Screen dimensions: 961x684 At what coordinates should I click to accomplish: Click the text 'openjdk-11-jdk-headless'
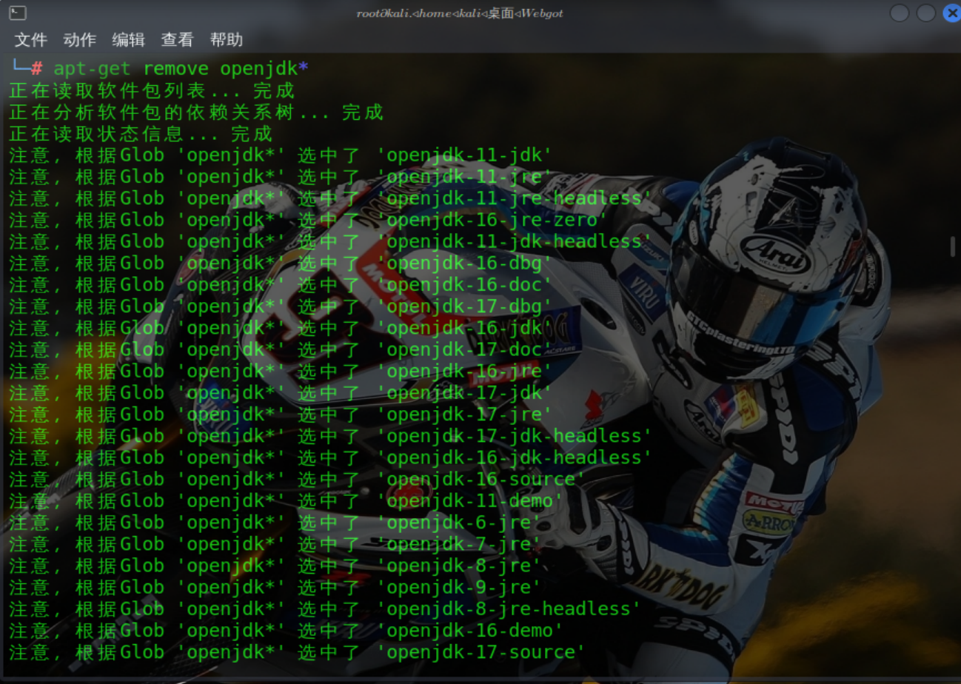pos(514,241)
